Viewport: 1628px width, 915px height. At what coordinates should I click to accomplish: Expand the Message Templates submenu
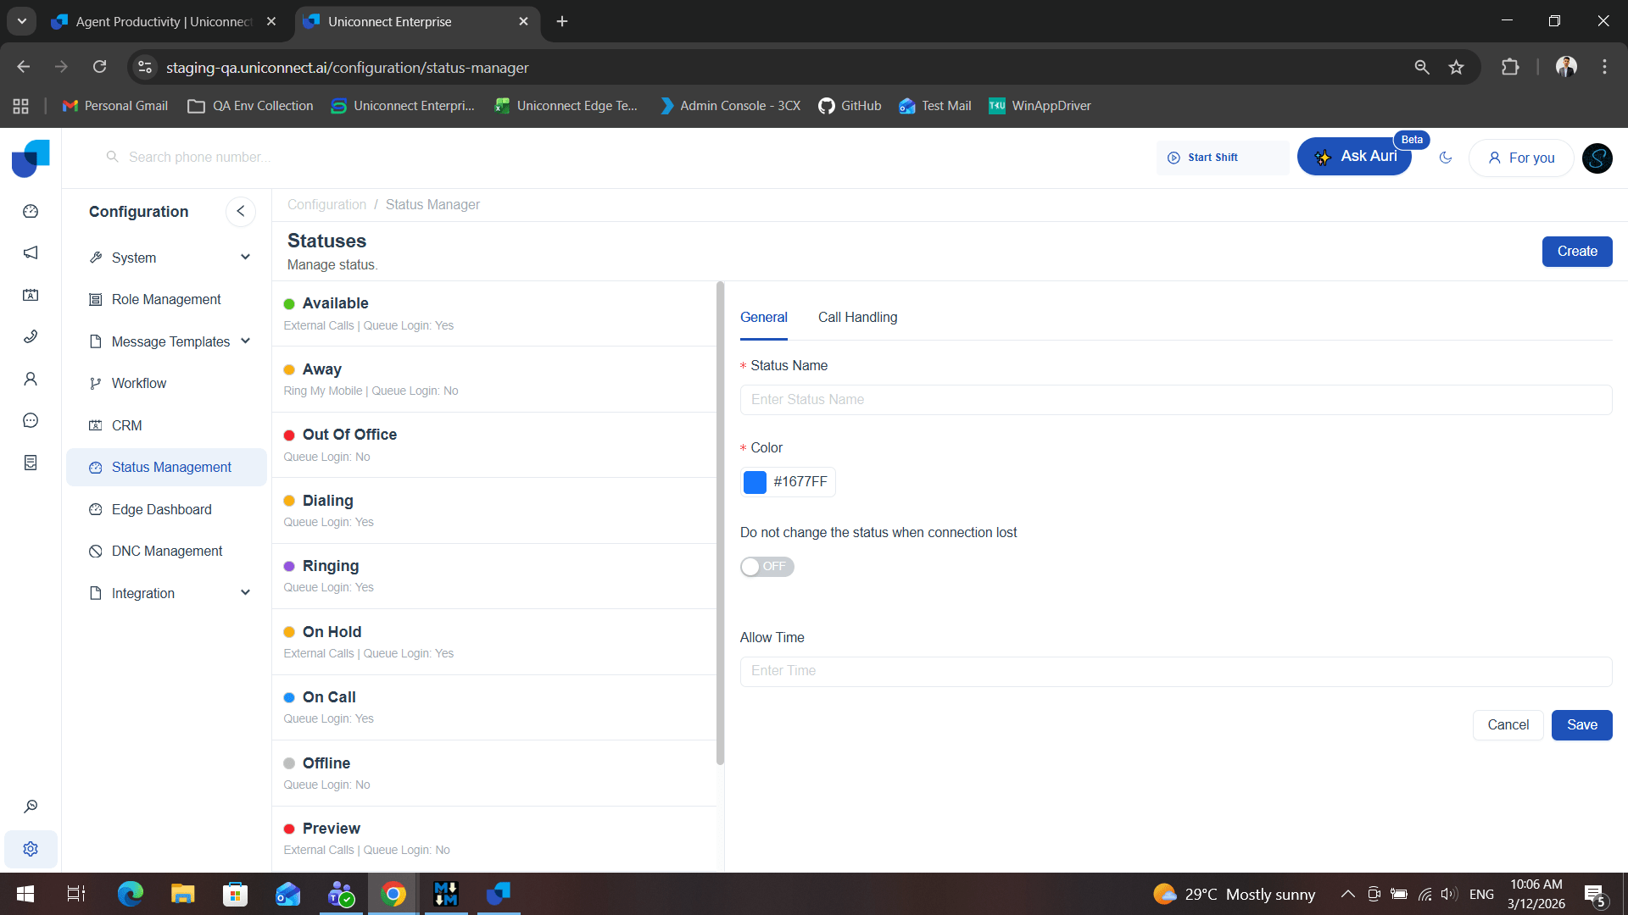click(245, 341)
